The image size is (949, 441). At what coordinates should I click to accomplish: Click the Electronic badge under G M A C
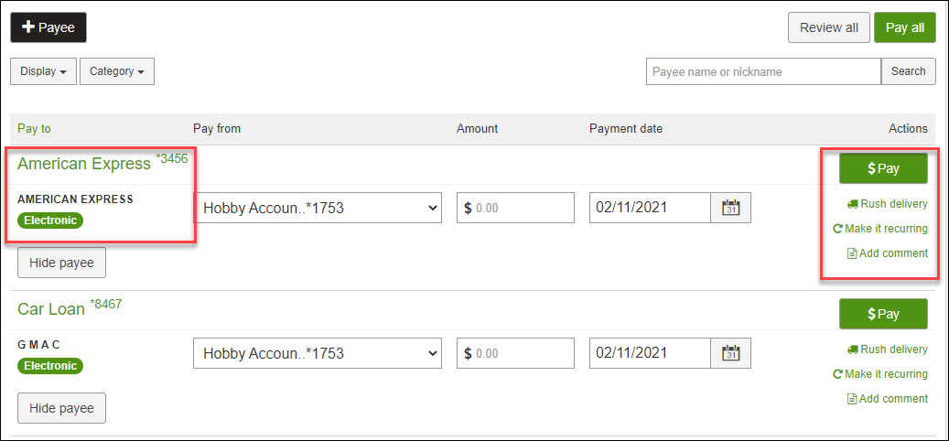pos(50,365)
